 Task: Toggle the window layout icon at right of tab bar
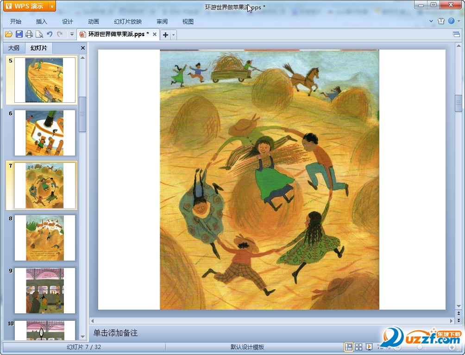456,35
